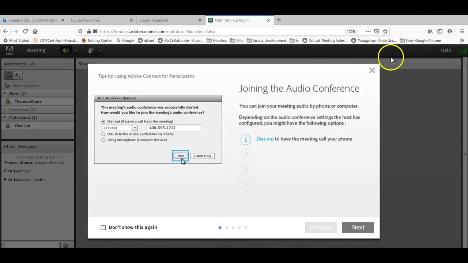Go to second tip page dot
Image resolution: width=468 pixels, height=263 pixels.
pos(227,228)
